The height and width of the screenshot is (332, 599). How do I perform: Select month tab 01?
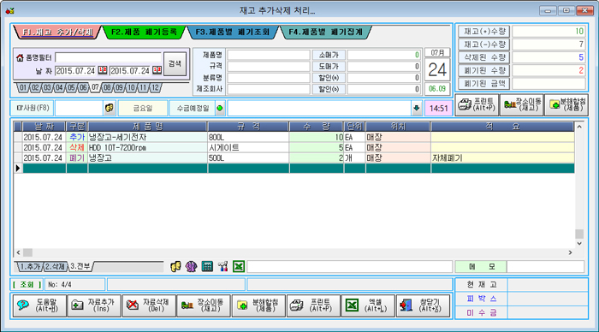click(23, 88)
